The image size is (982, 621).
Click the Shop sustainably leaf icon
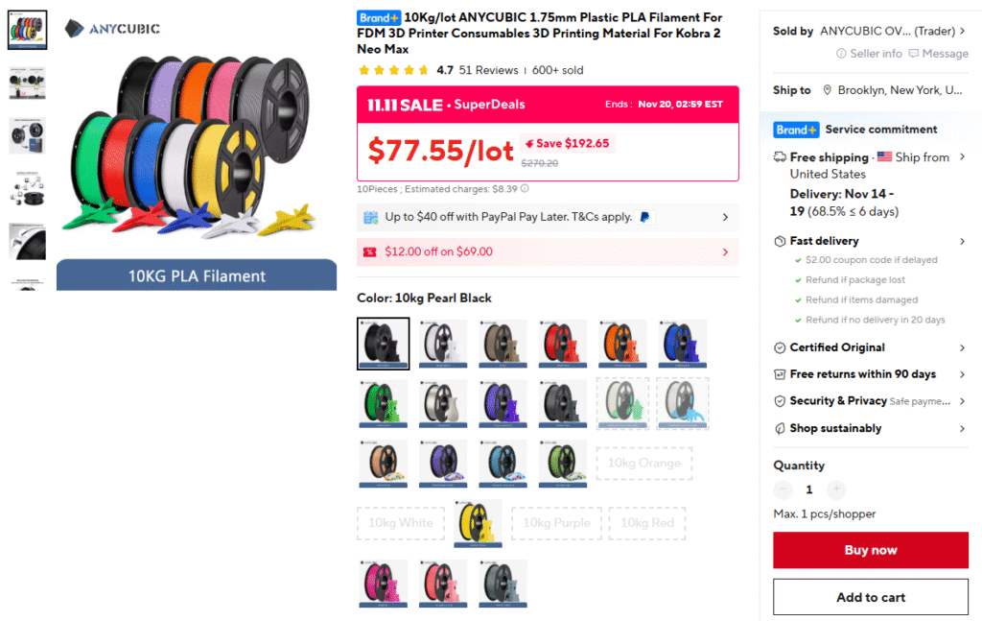[780, 429]
